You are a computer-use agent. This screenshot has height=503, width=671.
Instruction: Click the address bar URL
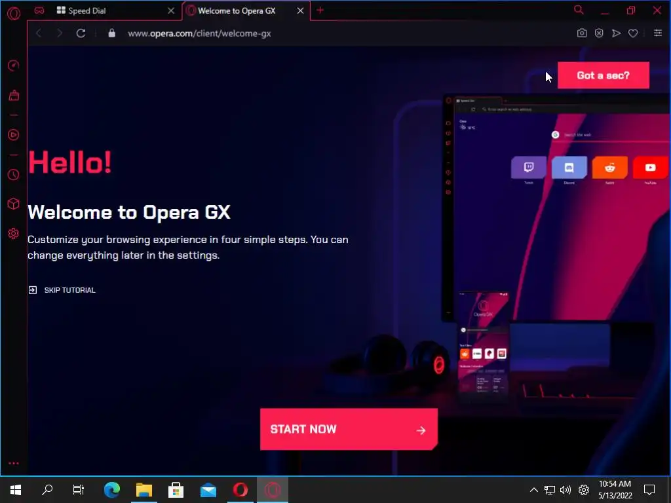199,33
